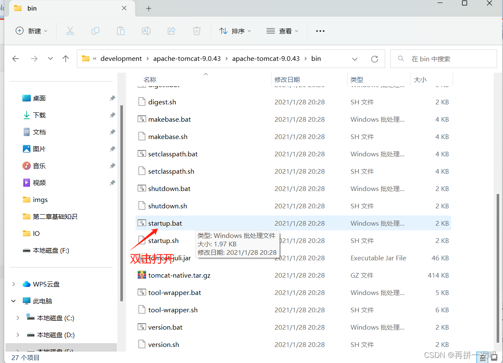Open 桌面 in the sidebar

[x=39, y=98]
